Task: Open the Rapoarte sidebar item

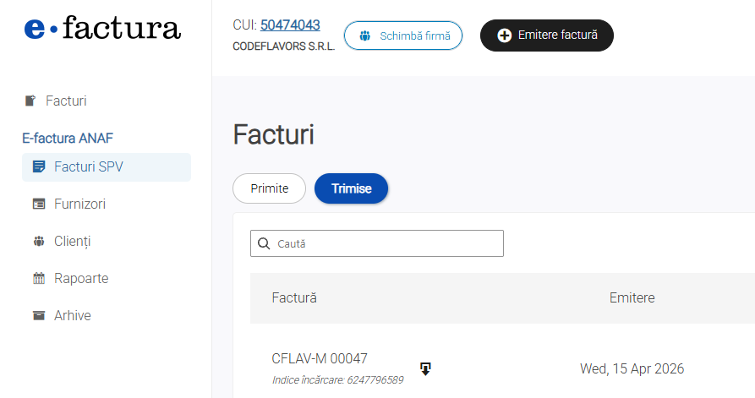Action: point(81,278)
